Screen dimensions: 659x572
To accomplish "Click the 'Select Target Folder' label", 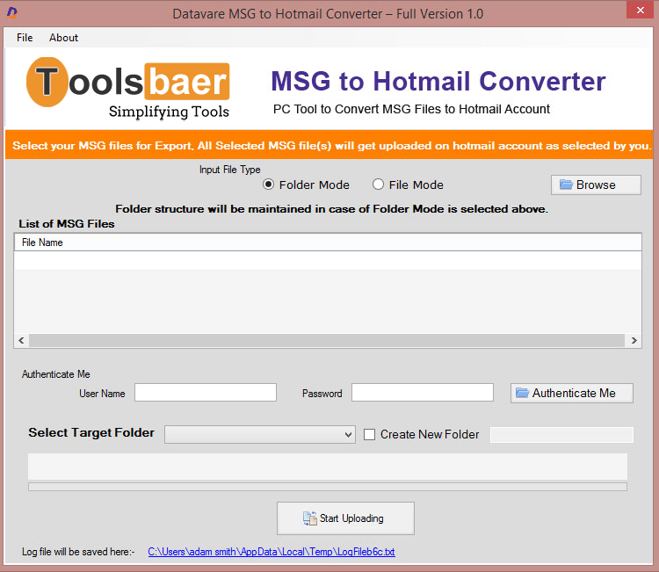I will coord(91,432).
